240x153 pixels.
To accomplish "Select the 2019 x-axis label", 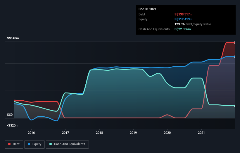I will 133,133.
